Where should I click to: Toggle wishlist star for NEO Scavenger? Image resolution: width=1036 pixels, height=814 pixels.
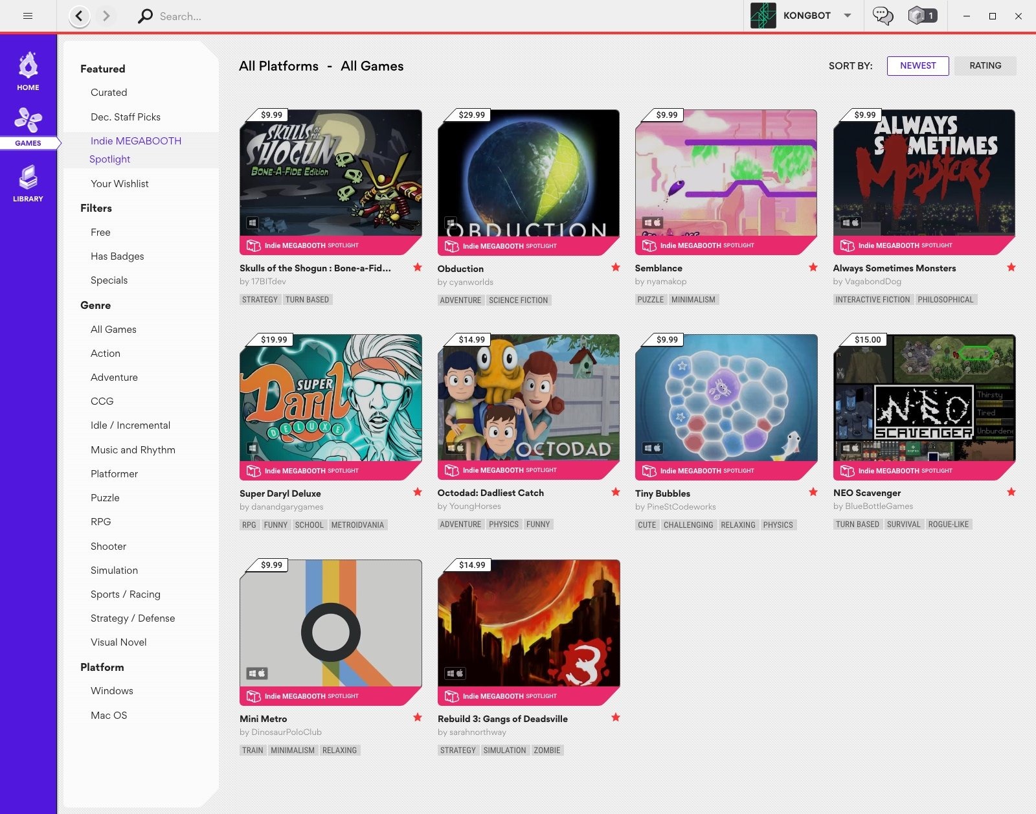[x=1011, y=492]
